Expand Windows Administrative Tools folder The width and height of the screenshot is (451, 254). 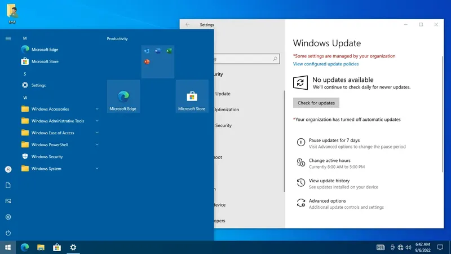(60, 121)
